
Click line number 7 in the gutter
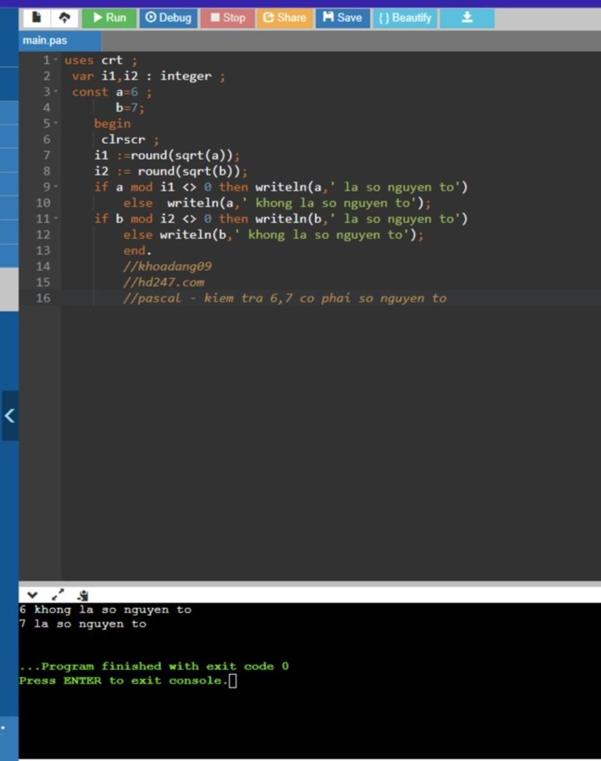coord(47,155)
